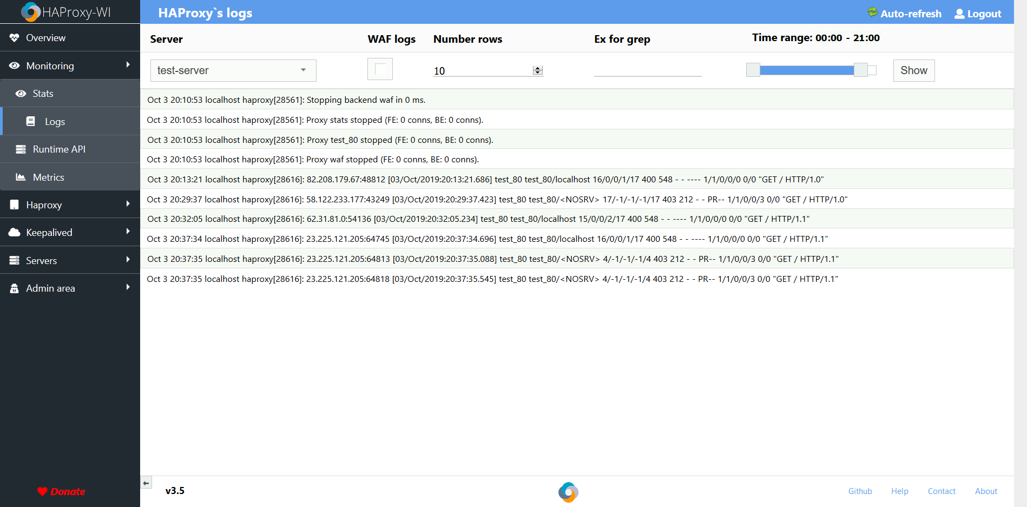
Task: Click the time range slider left handle
Action: click(x=753, y=70)
